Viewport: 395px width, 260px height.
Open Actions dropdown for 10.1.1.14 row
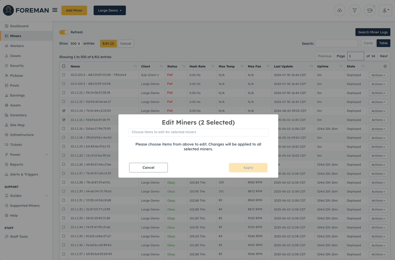pos(378,111)
